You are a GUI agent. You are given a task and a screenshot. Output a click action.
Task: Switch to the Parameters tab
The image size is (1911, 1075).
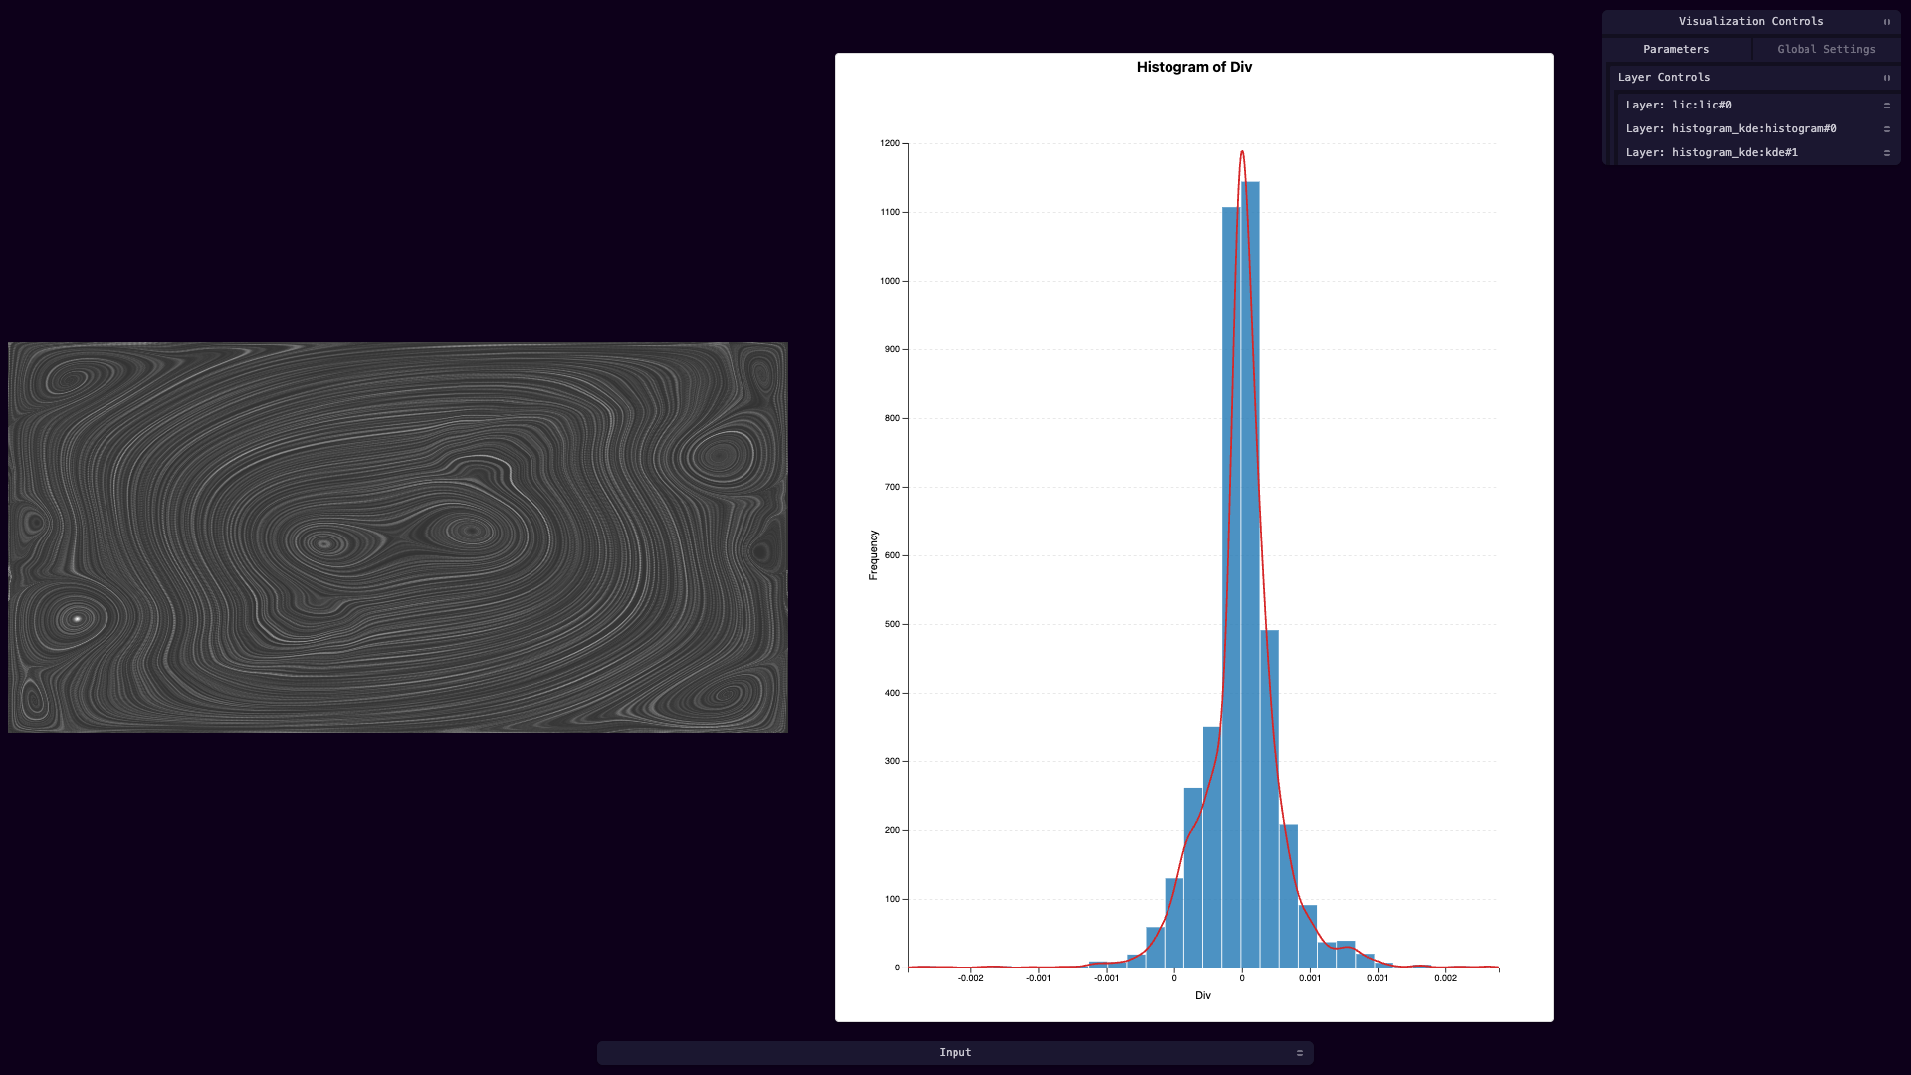click(x=1676, y=49)
